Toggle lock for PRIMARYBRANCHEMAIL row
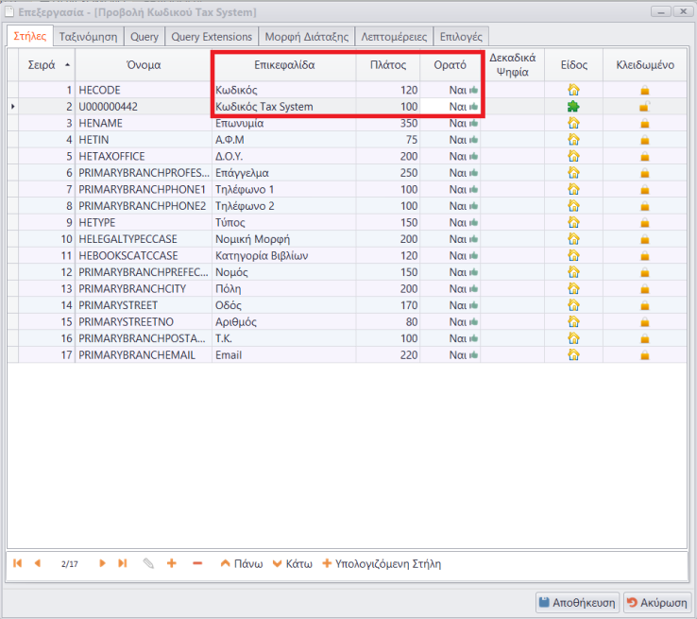This screenshot has width=697, height=619. point(645,355)
